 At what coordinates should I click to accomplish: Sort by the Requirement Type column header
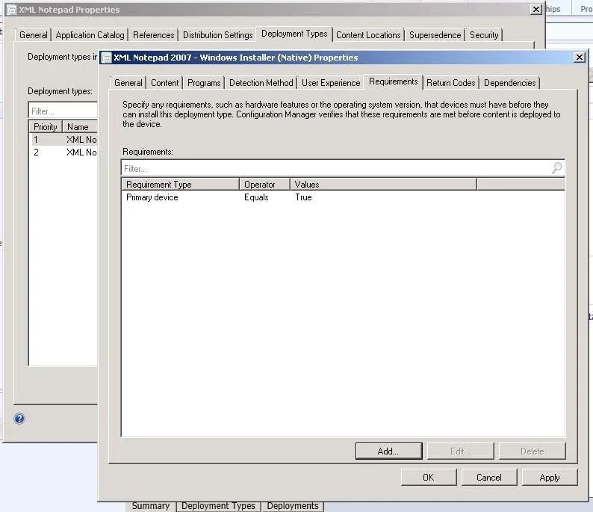point(181,185)
